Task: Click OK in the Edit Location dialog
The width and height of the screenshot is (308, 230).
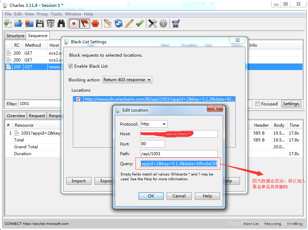Action: tap(151, 196)
